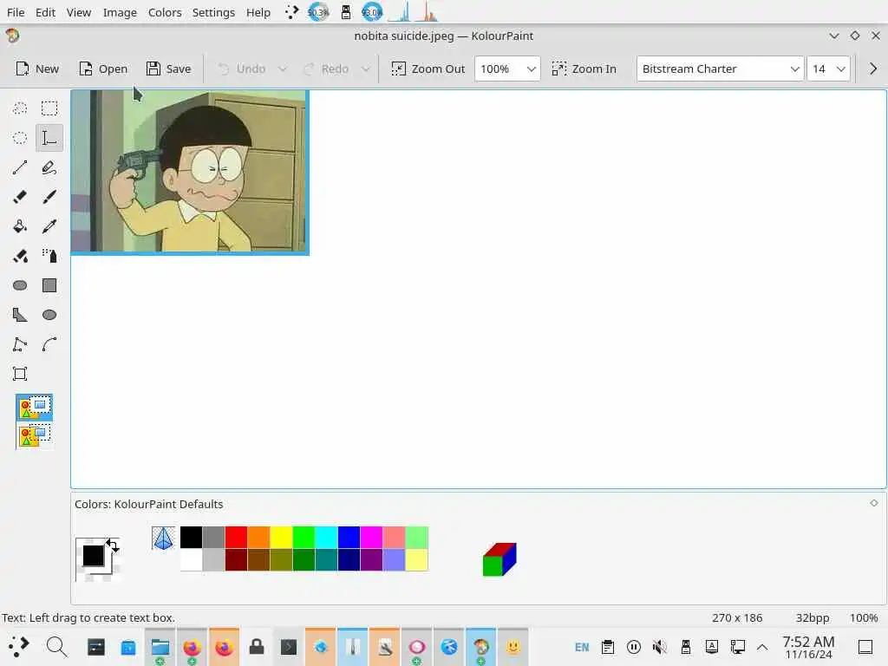888x666 pixels.
Task: Pick the blue color swatch
Action: (x=349, y=537)
